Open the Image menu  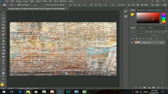19,1
